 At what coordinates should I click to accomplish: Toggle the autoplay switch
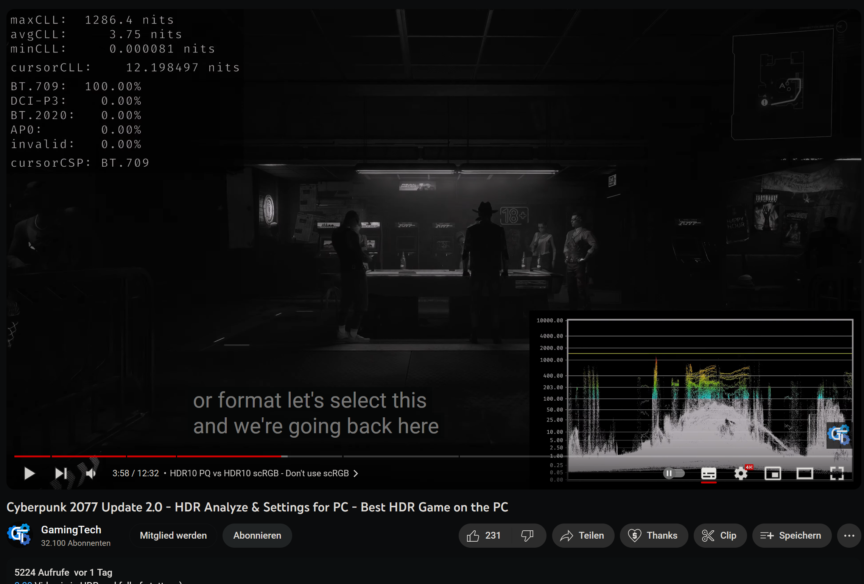(674, 473)
